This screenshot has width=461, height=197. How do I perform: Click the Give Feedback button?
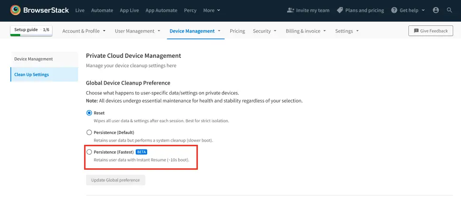(431, 31)
